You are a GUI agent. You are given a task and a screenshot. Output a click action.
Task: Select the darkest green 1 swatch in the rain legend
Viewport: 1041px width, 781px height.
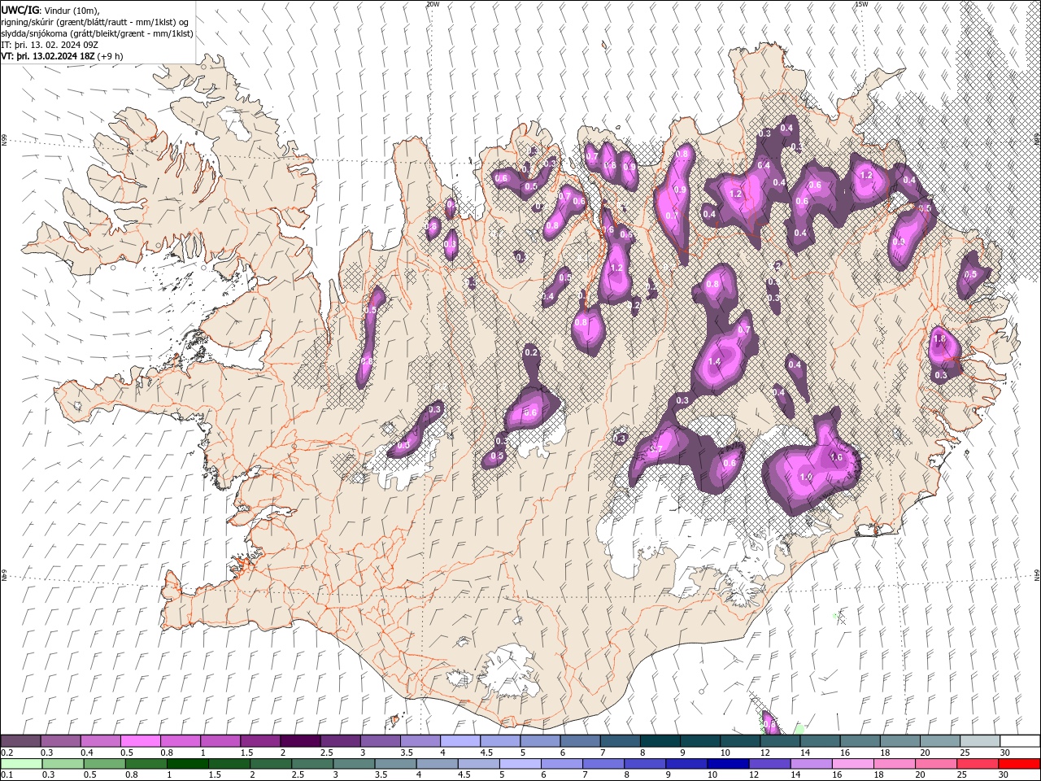(188, 763)
